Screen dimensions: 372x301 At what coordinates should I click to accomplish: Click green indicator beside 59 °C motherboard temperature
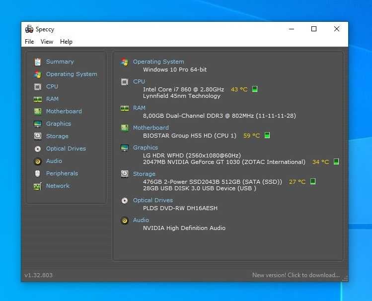[267, 136]
